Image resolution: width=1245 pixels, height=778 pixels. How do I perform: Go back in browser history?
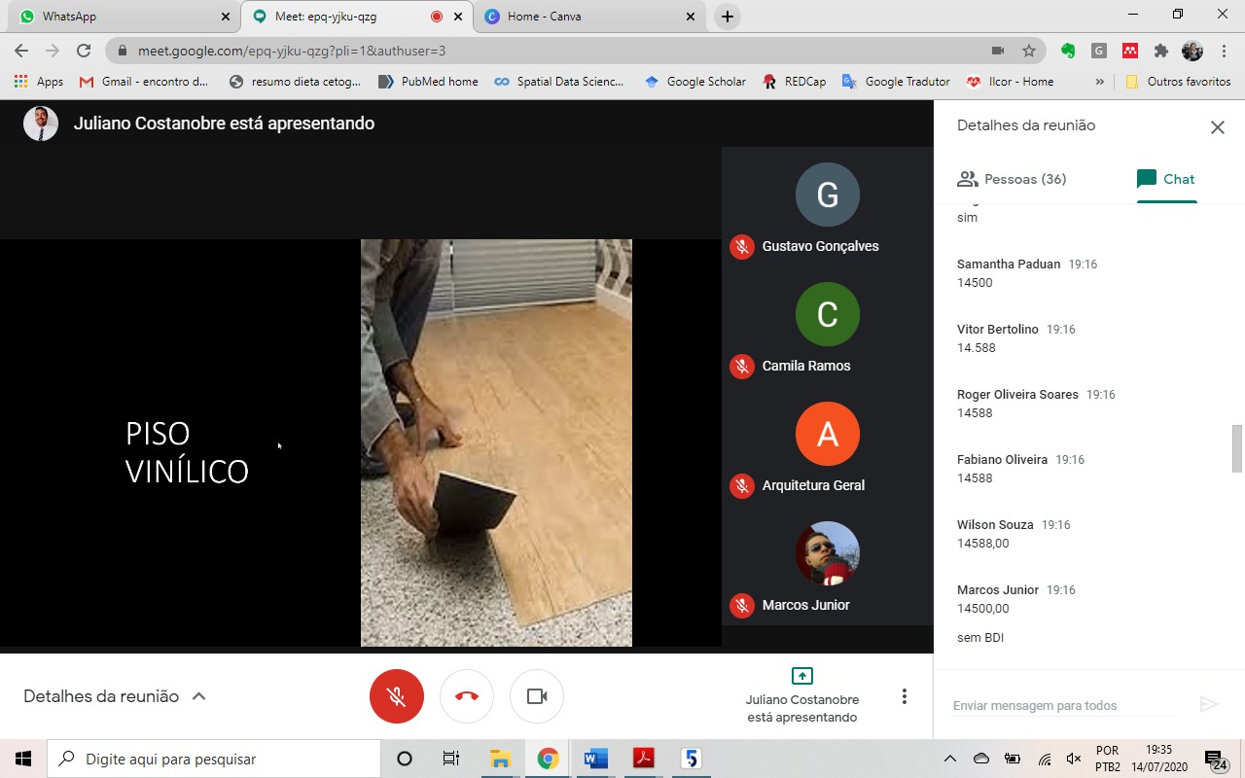21,51
